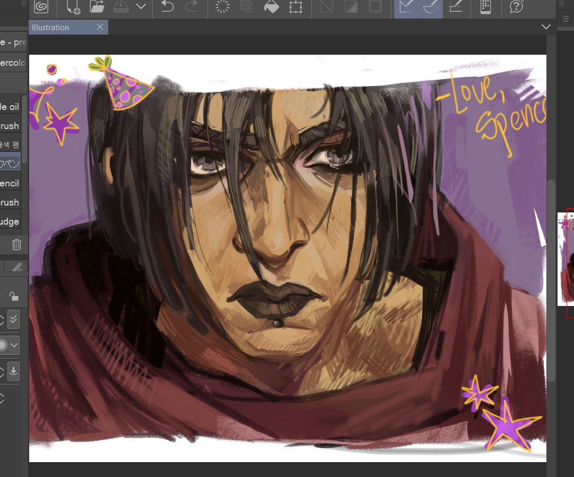This screenshot has width=574, height=477.
Task: Open Clip Studio launcher icon
Action: (x=41, y=6)
